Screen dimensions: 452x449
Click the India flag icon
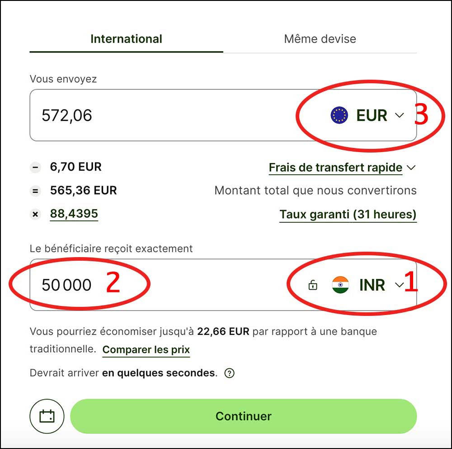(x=340, y=285)
